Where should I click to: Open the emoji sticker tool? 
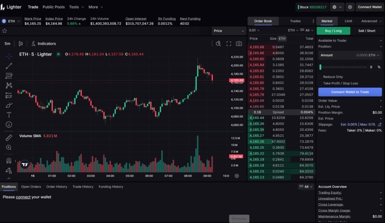9,124
